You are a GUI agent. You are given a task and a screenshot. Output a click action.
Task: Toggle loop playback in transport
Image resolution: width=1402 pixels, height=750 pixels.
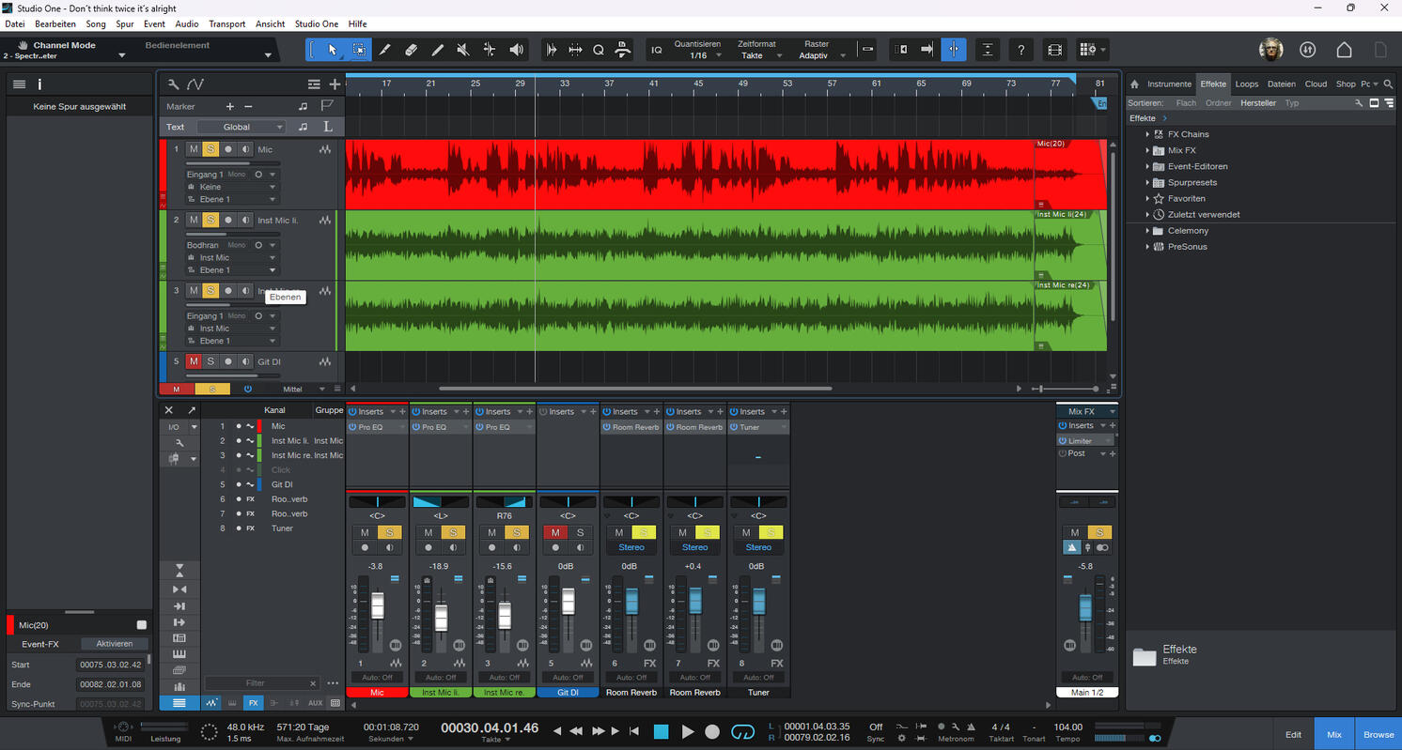tap(742, 731)
